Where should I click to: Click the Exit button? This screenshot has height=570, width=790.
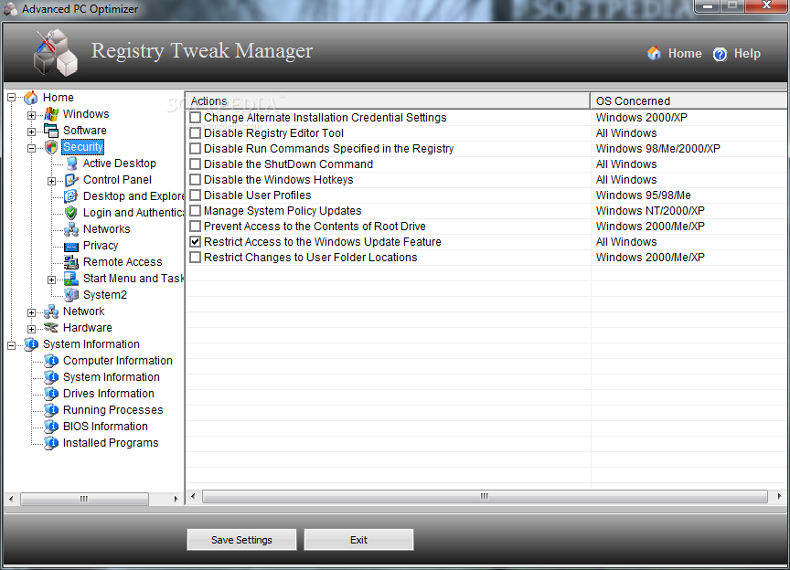pos(358,540)
